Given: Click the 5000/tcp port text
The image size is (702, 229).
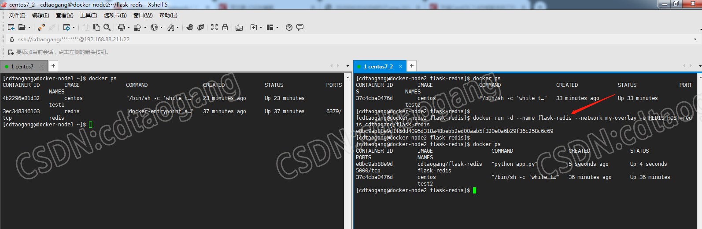Looking at the screenshot, I should [x=368, y=171].
